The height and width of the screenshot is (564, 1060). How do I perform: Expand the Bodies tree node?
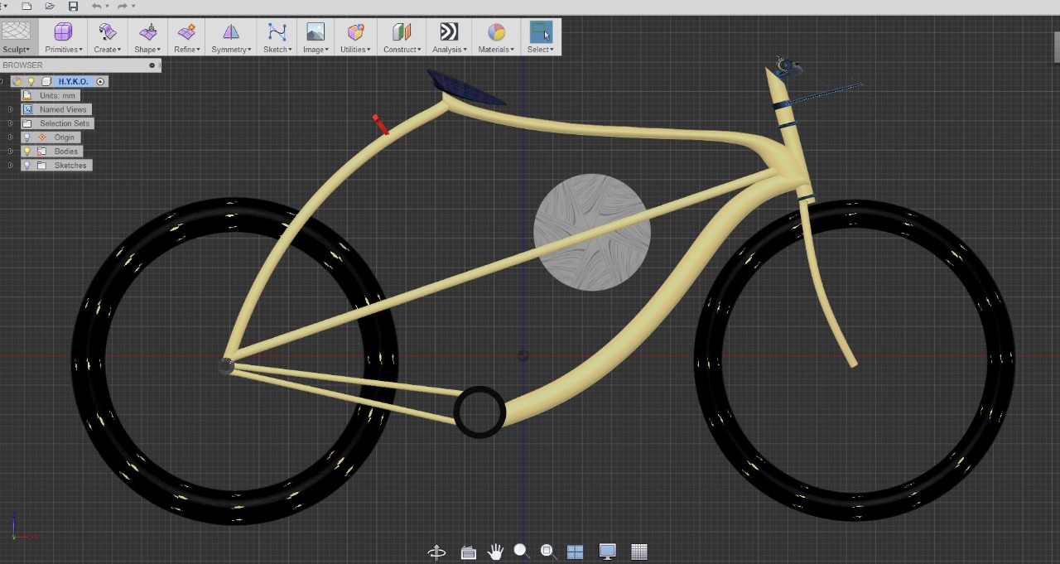coord(11,152)
